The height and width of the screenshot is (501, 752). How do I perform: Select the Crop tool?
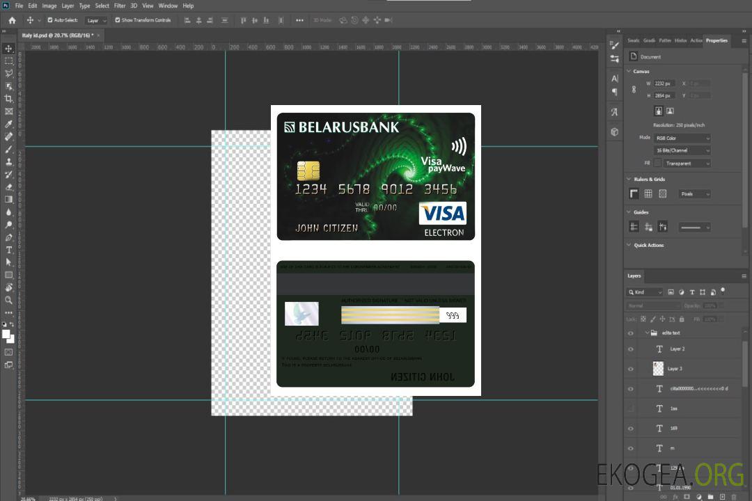pyautogui.click(x=8, y=99)
